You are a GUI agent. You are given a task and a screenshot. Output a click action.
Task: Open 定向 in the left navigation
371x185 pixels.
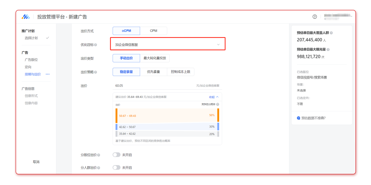28,67
